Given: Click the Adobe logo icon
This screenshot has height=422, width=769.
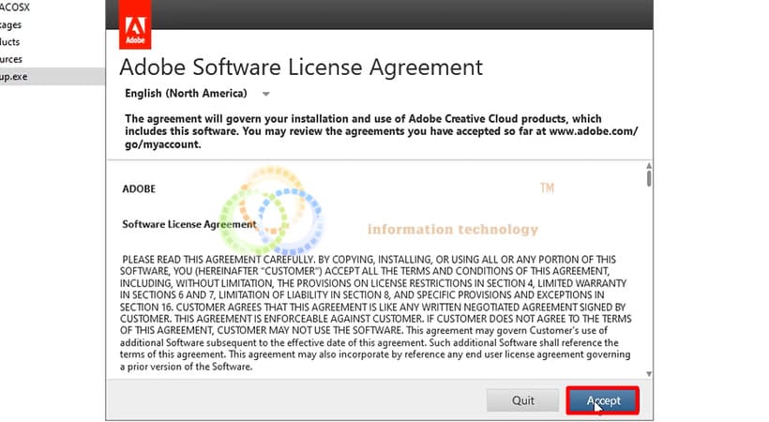Looking at the screenshot, I should pos(135,24).
